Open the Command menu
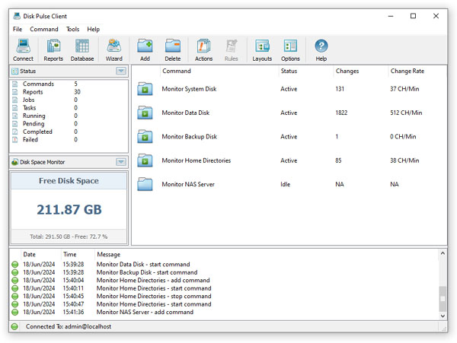457x343 pixels. pos(44,30)
